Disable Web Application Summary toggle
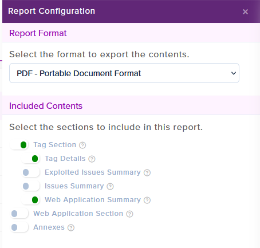The height and width of the screenshot is (248, 260). (30, 200)
